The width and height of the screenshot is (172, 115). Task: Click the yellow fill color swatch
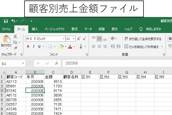click(61, 46)
